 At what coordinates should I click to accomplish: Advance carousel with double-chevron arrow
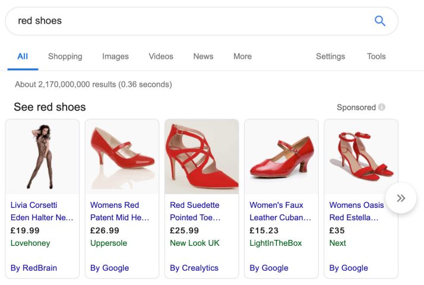pos(401,198)
